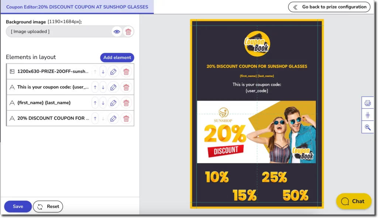Preview the uploaded background image
This screenshot has width=378, height=218.
tap(117, 32)
